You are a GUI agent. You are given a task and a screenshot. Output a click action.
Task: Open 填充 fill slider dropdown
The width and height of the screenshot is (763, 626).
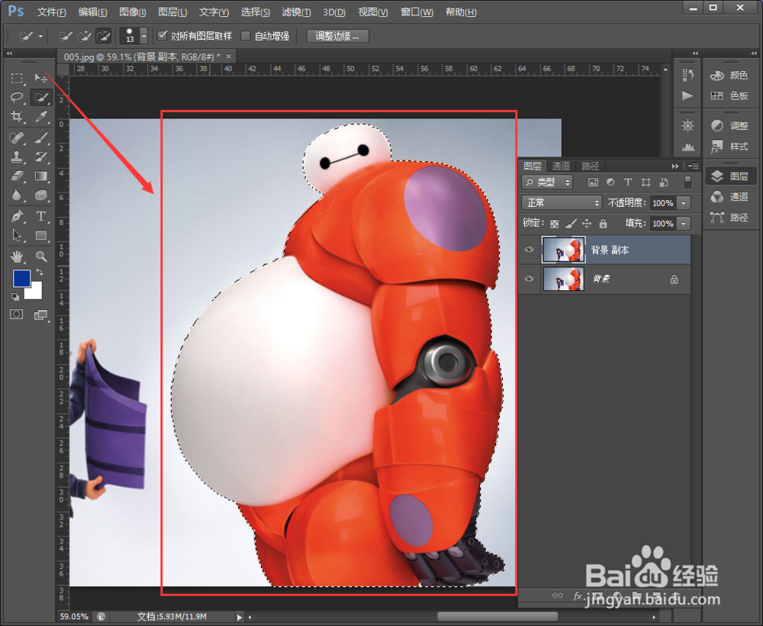(x=684, y=224)
